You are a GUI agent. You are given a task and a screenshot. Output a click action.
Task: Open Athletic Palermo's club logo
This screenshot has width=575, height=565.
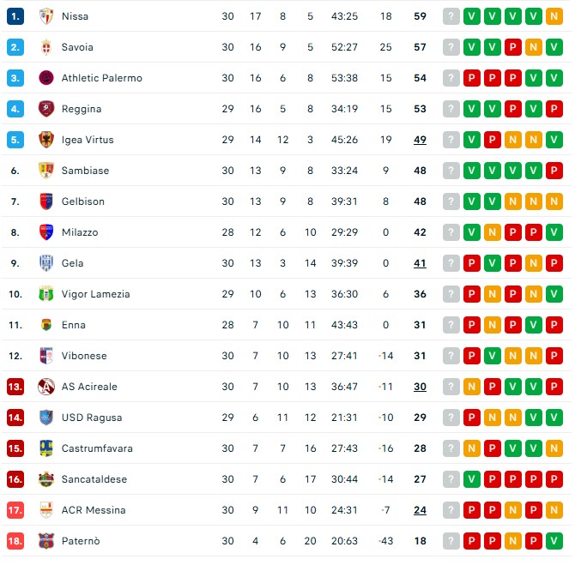coord(46,78)
